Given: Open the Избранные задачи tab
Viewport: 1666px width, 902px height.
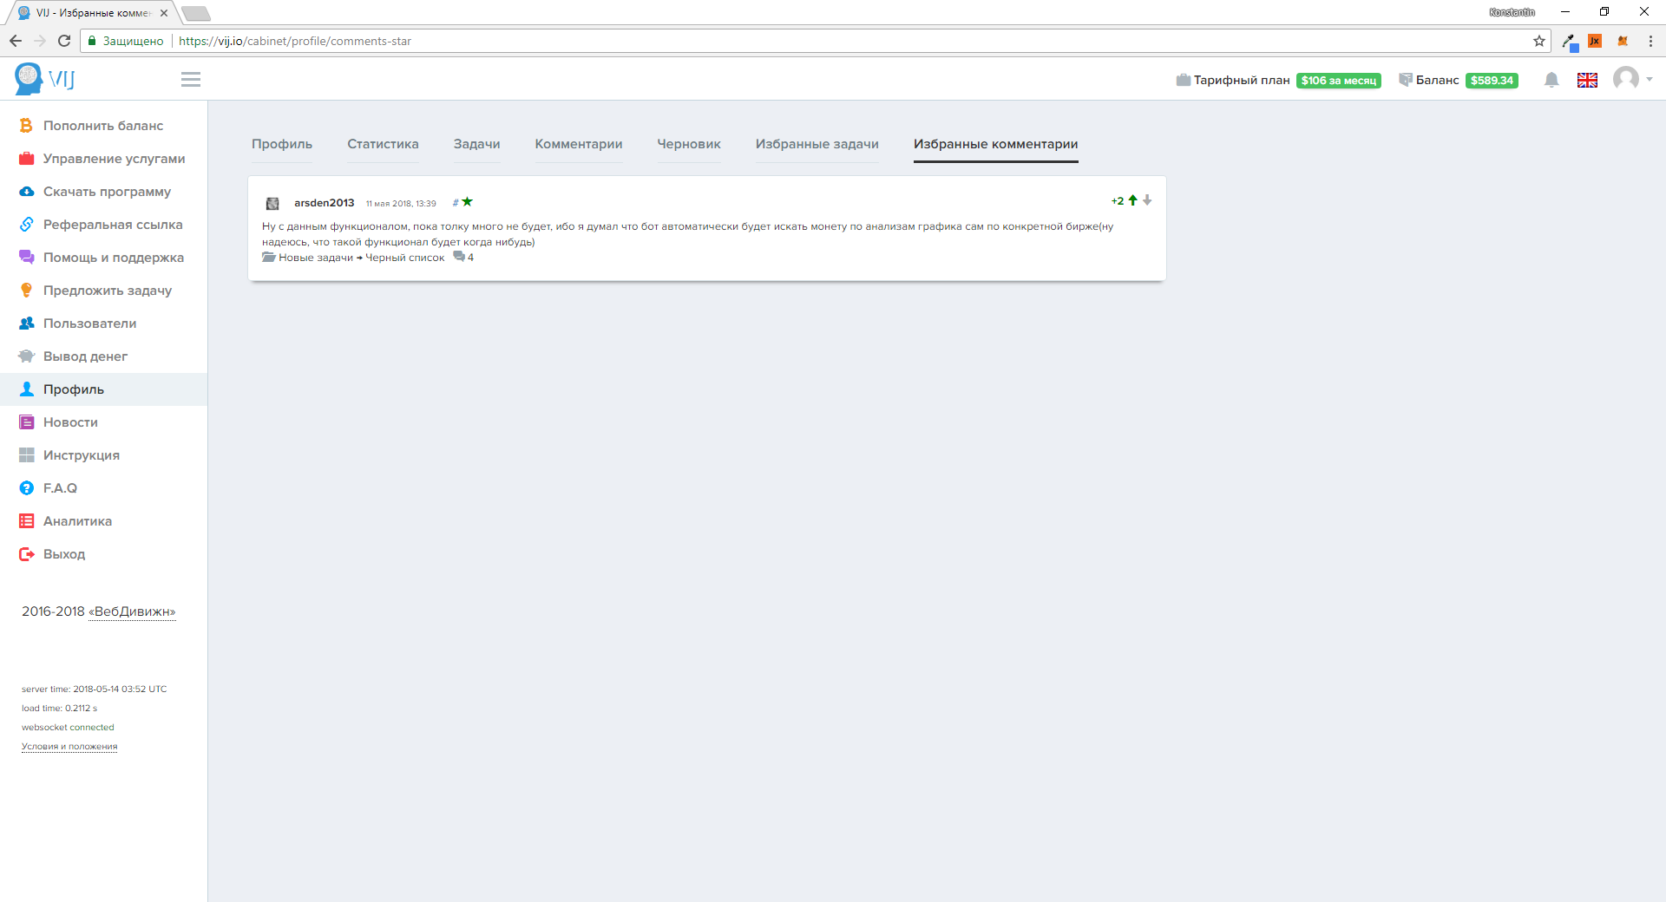Looking at the screenshot, I should [x=817, y=144].
